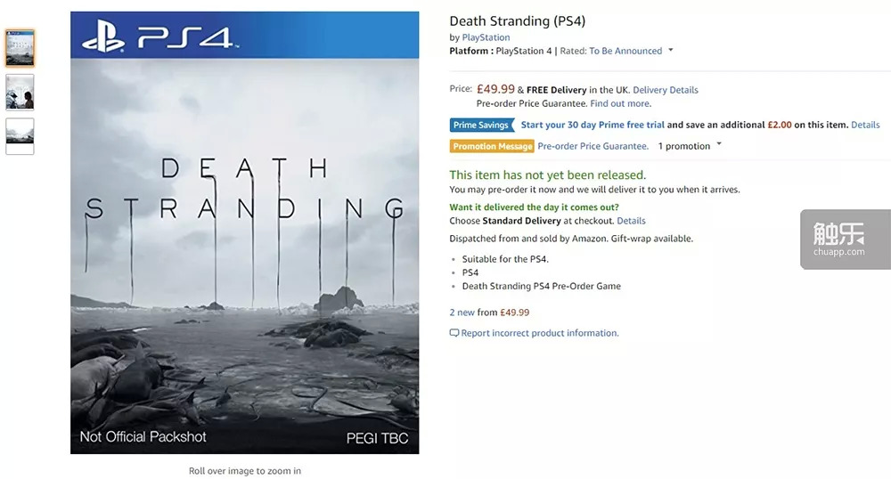Screen dimensions: 891x479
Task: Start your 30 day Prime free trial
Action: (x=593, y=126)
